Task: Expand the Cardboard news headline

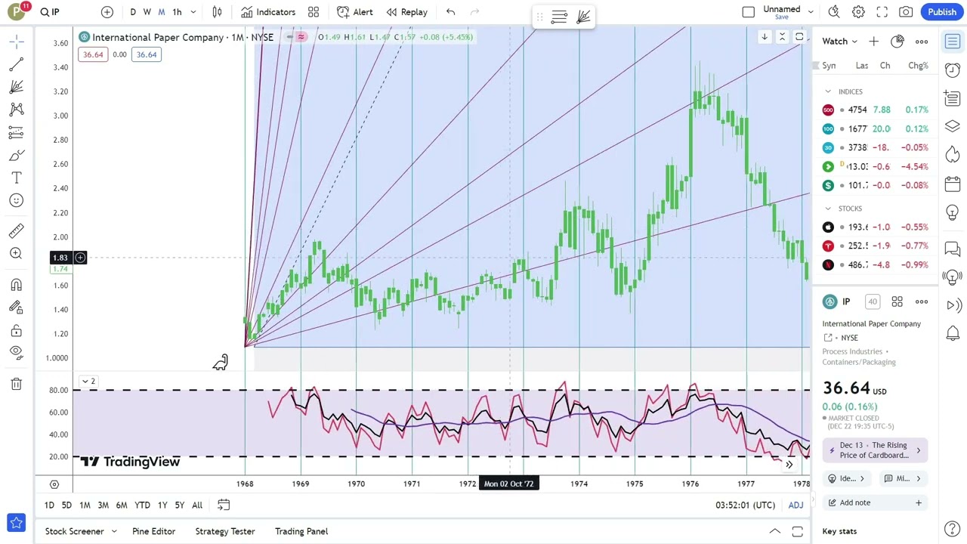Action: pyautogui.click(x=875, y=450)
